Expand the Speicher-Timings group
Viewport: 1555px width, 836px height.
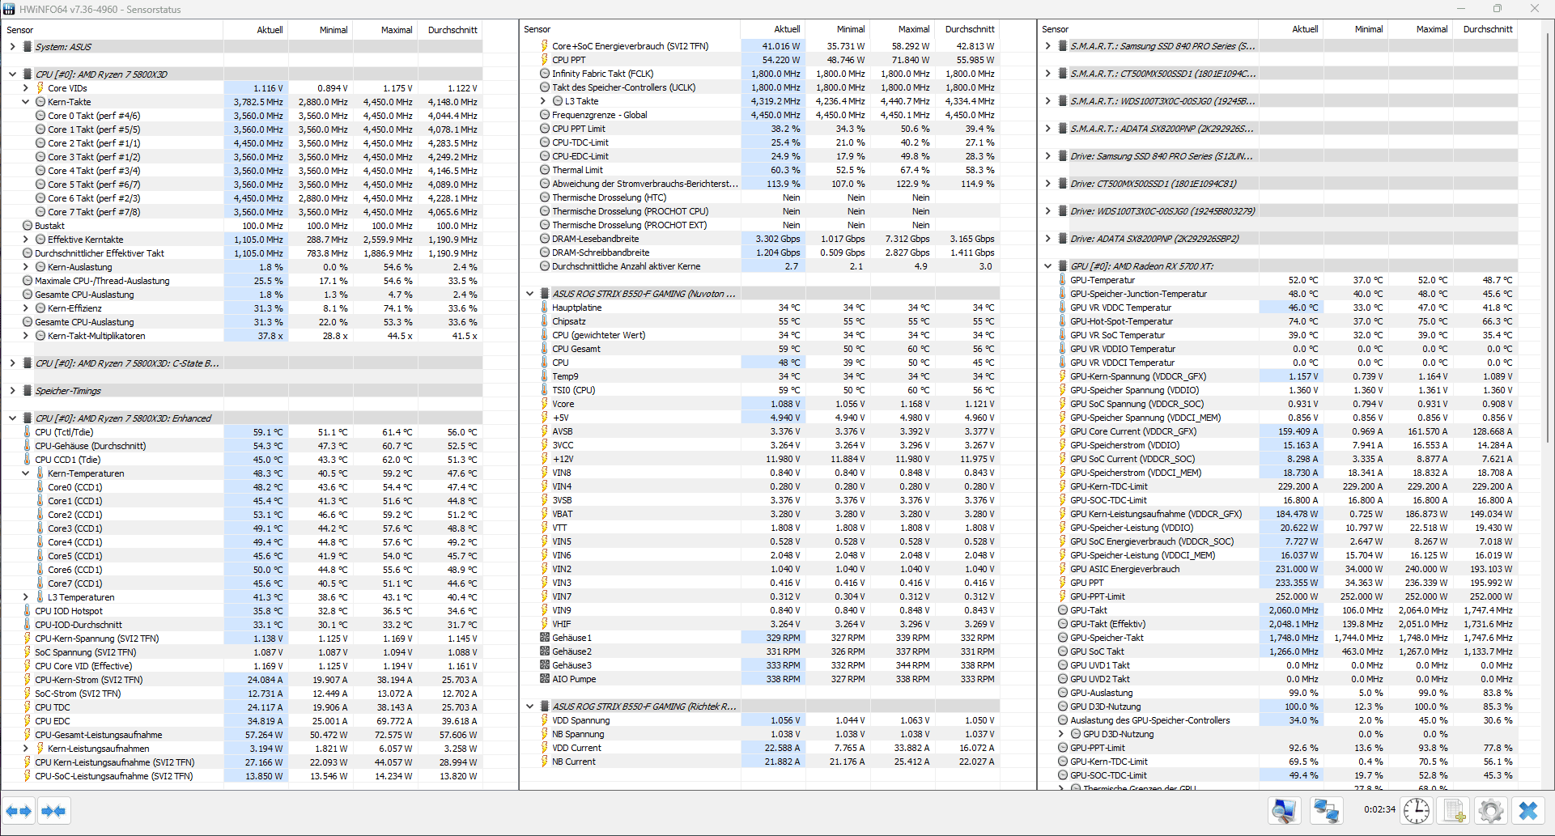tap(13, 391)
